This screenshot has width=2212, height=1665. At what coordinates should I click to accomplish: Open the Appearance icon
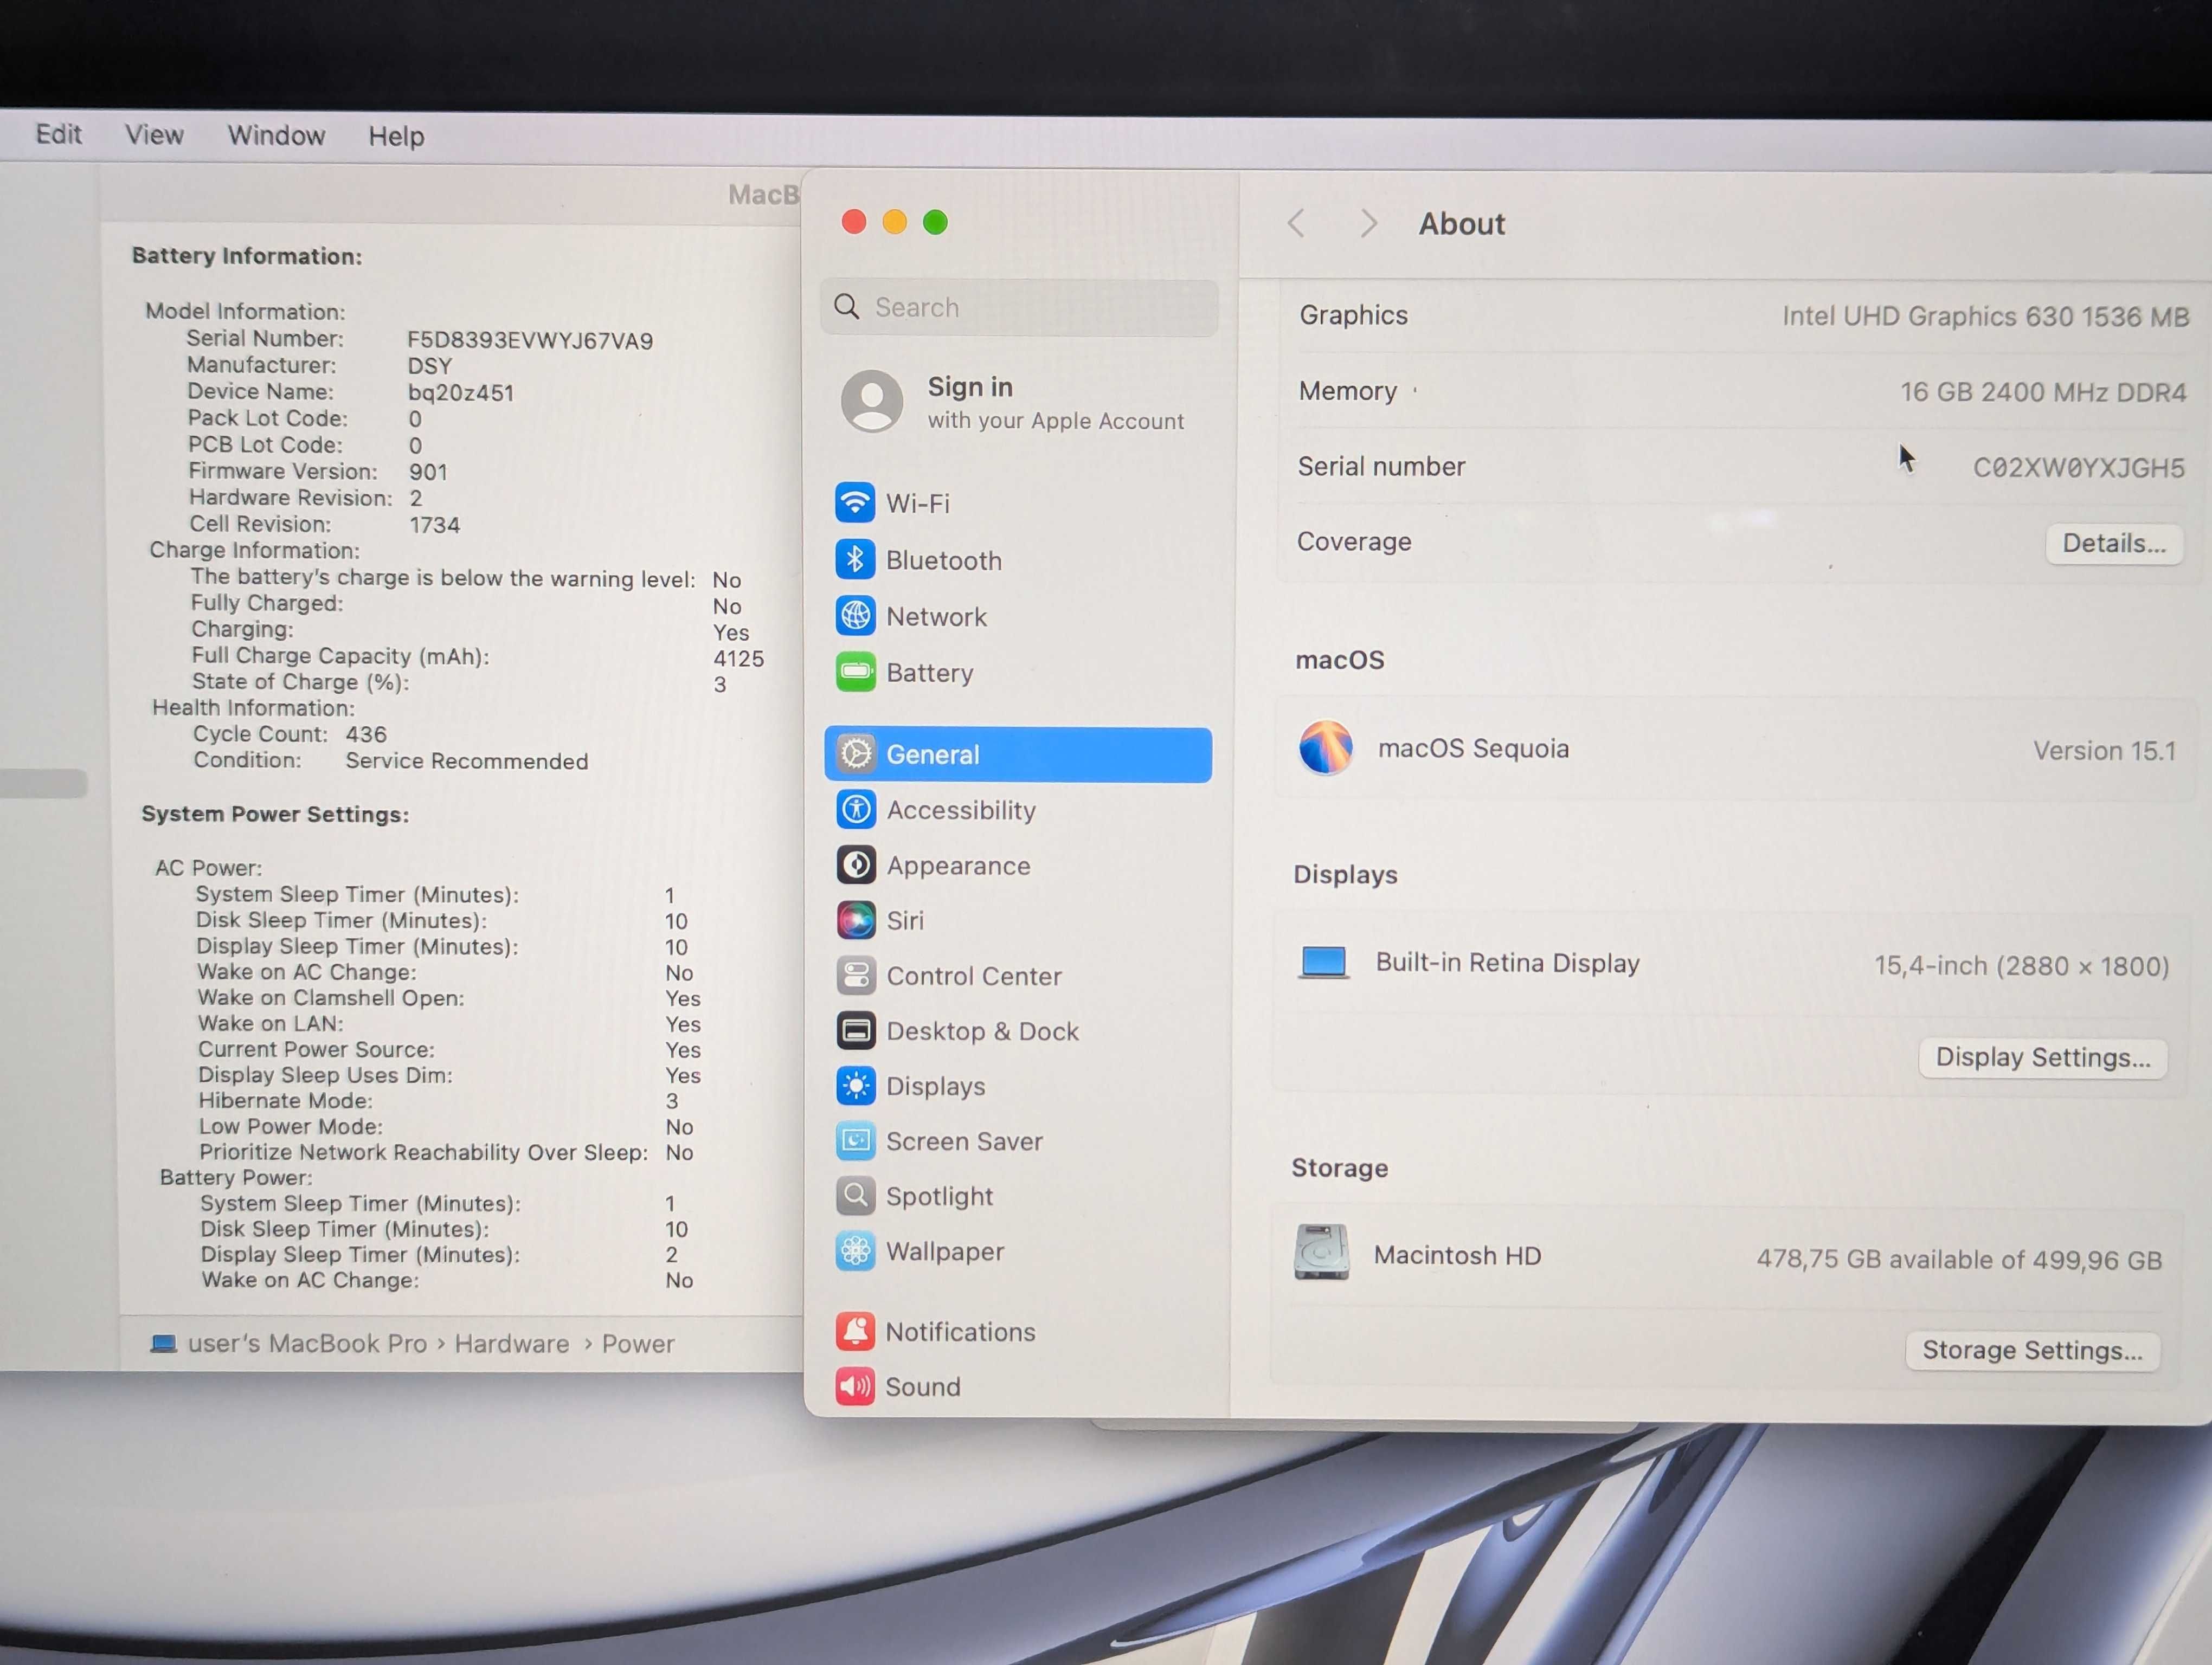(x=856, y=866)
